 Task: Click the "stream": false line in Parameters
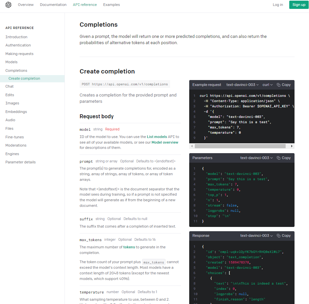pos(222,206)
